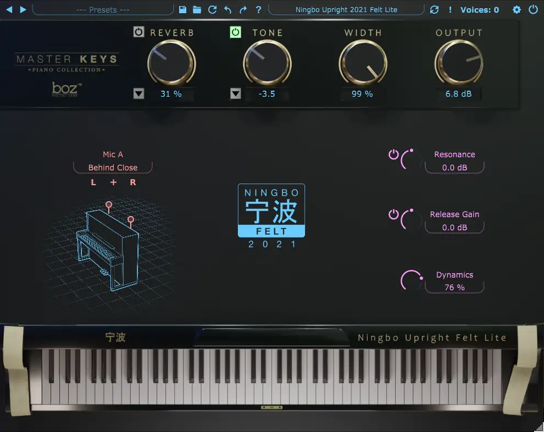Screen dimensions: 544x432
Task: Open help with the question mark icon
Action: tap(258, 9)
